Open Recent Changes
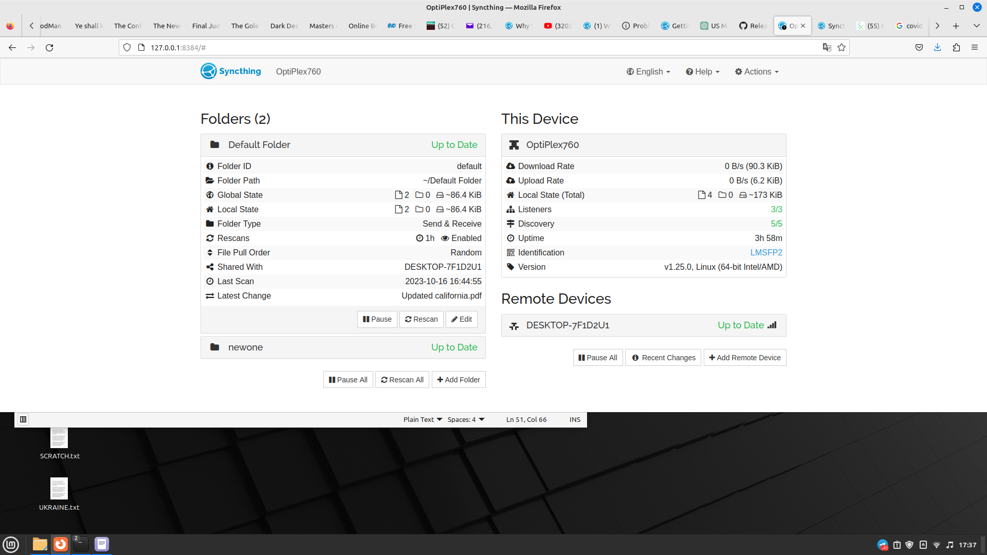This screenshot has width=987, height=555. [663, 358]
